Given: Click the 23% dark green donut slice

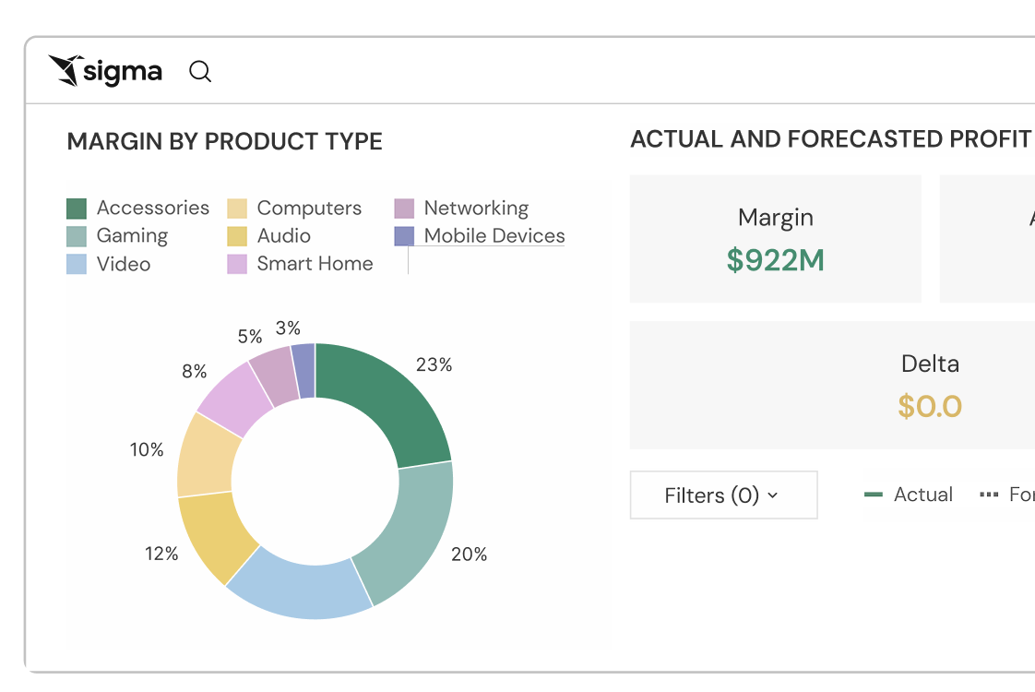Looking at the screenshot, I should coord(387,397).
